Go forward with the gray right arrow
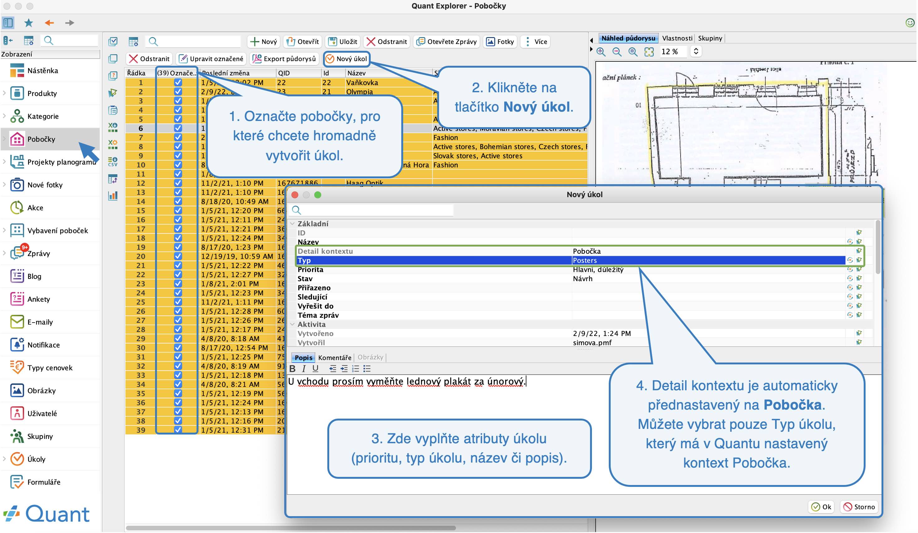This screenshot has height=533, width=918. 69,23
